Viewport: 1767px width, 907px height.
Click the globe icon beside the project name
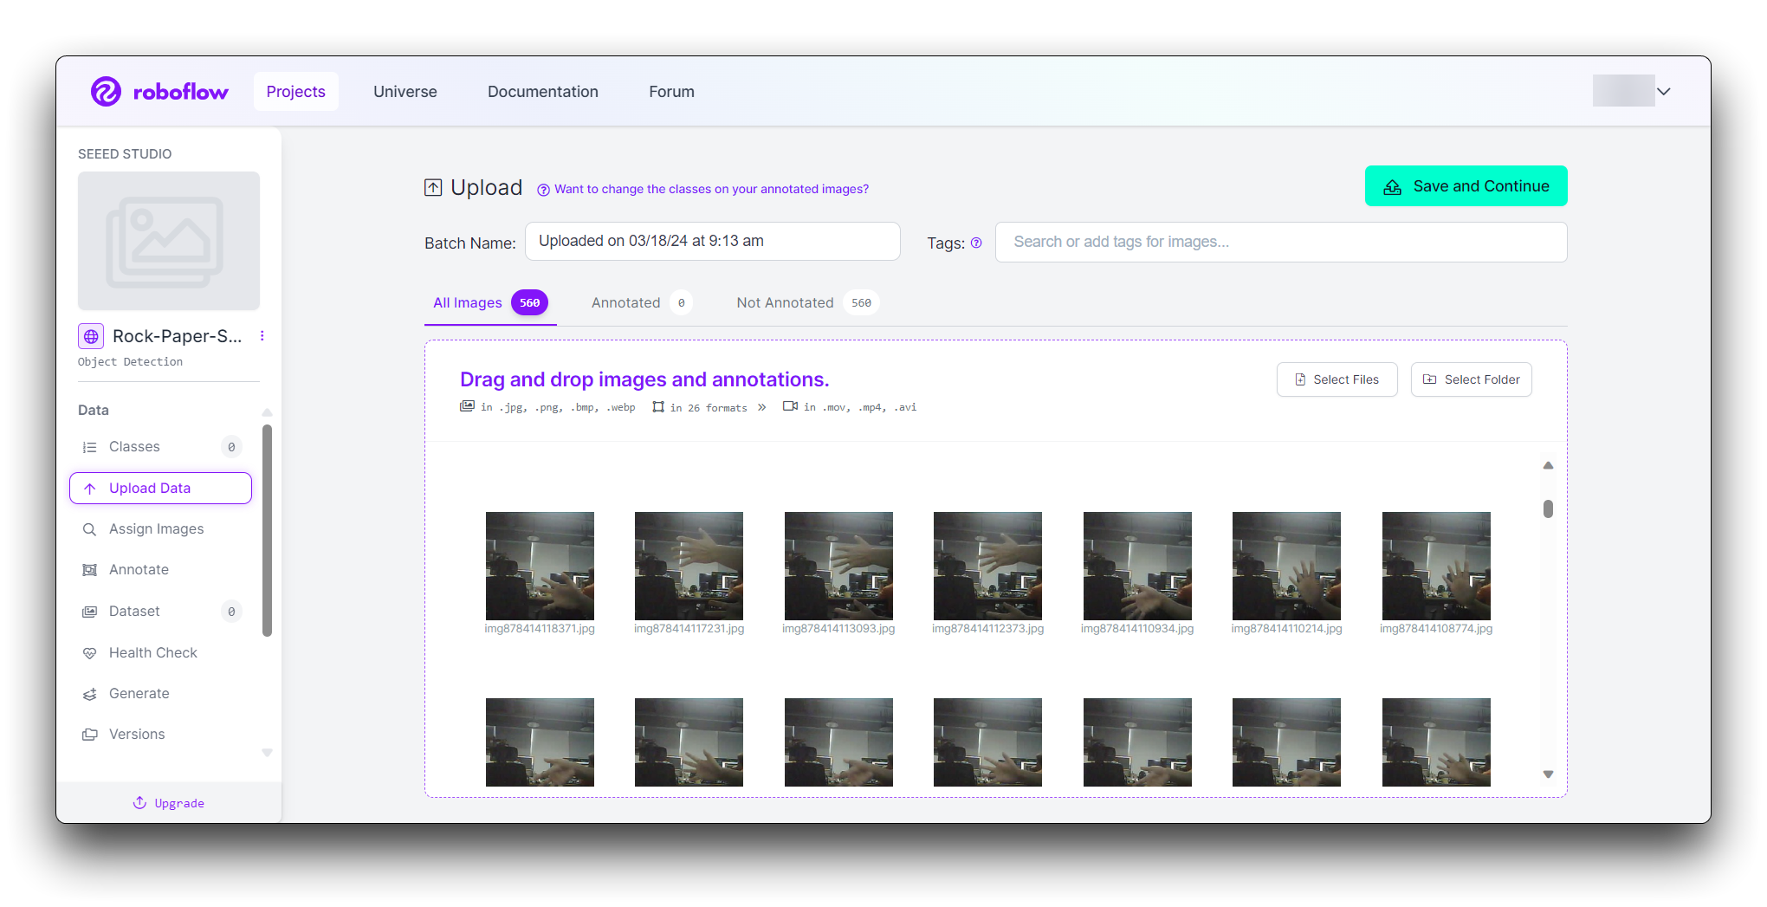[91, 336]
